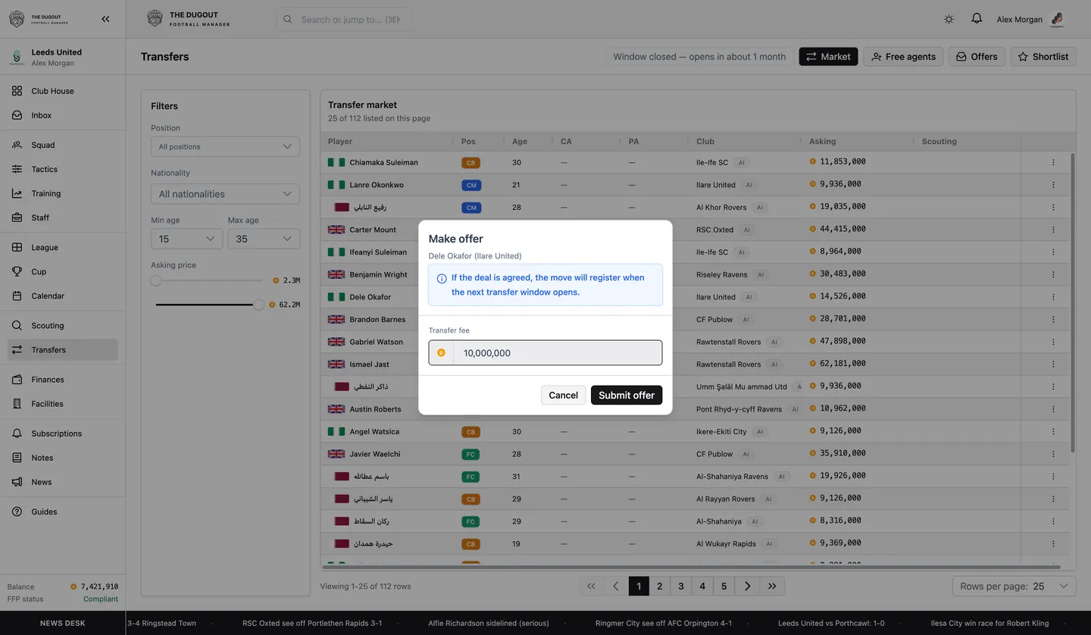The width and height of the screenshot is (1091, 635).
Task: Open row actions for Ismael Jast
Action: (1053, 364)
